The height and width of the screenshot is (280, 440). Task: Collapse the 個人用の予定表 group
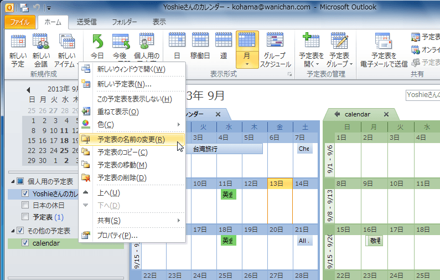(13, 182)
